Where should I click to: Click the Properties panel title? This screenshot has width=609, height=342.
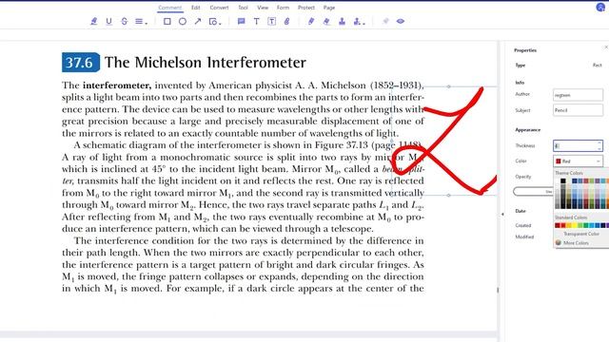[525, 50]
